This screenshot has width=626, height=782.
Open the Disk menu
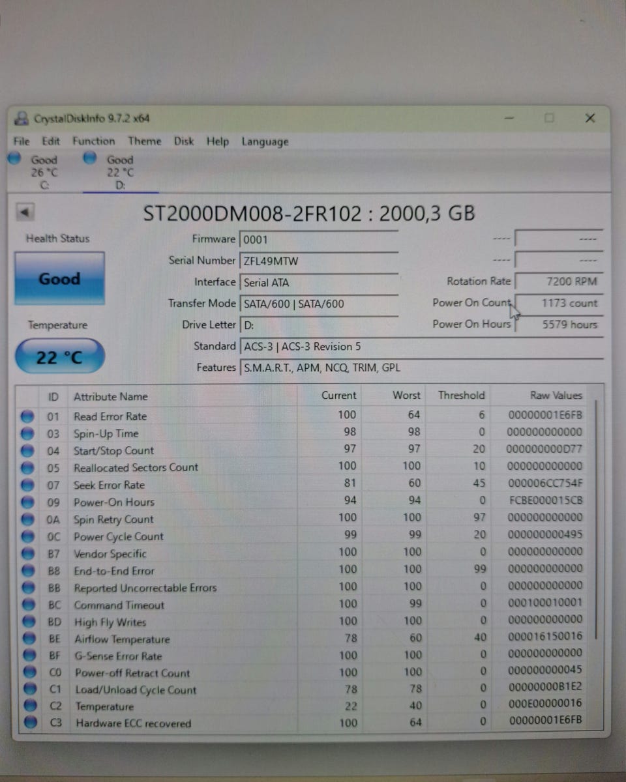point(184,141)
